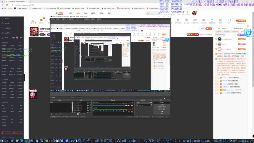Toggle visibility of second source row in OBS
The width and height of the screenshot is (254, 143).
(88, 104)
